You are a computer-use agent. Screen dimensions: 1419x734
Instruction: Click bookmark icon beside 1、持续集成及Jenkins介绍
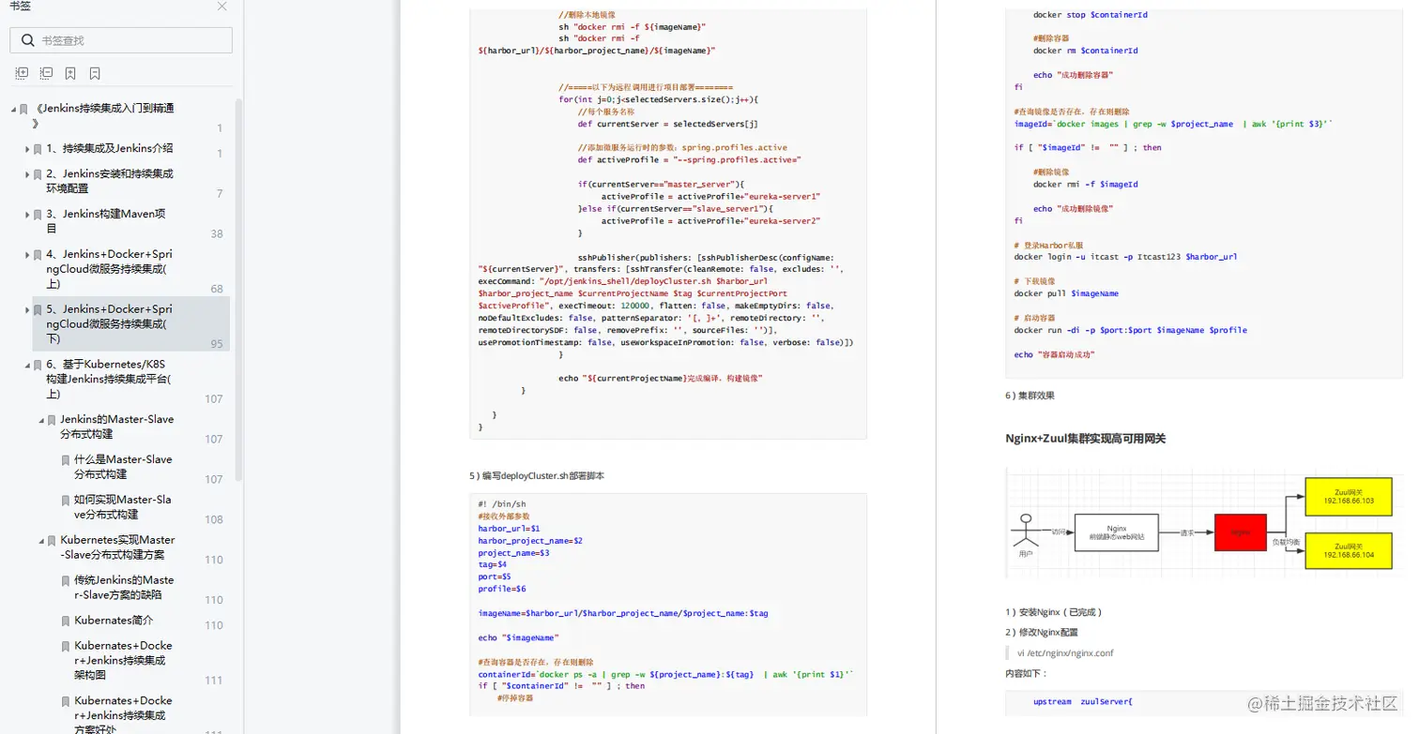pyautogui.click(x=38, y=149)
